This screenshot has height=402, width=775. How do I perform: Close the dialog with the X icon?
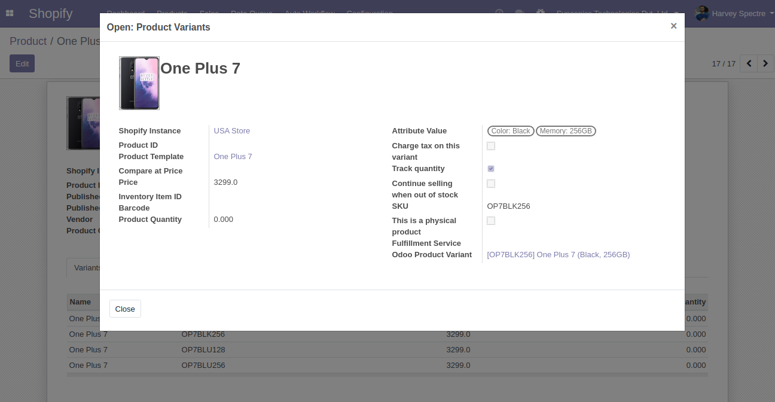673,26
